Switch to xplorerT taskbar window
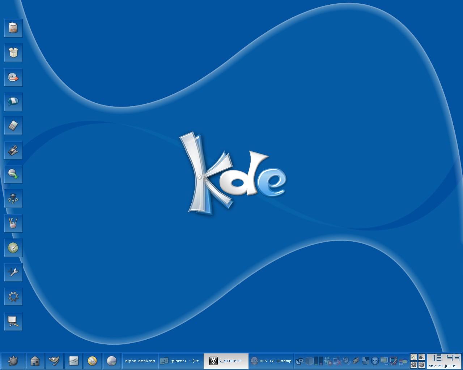The height and width of the screenshot is (370, 463). click(x=181, y=361)
